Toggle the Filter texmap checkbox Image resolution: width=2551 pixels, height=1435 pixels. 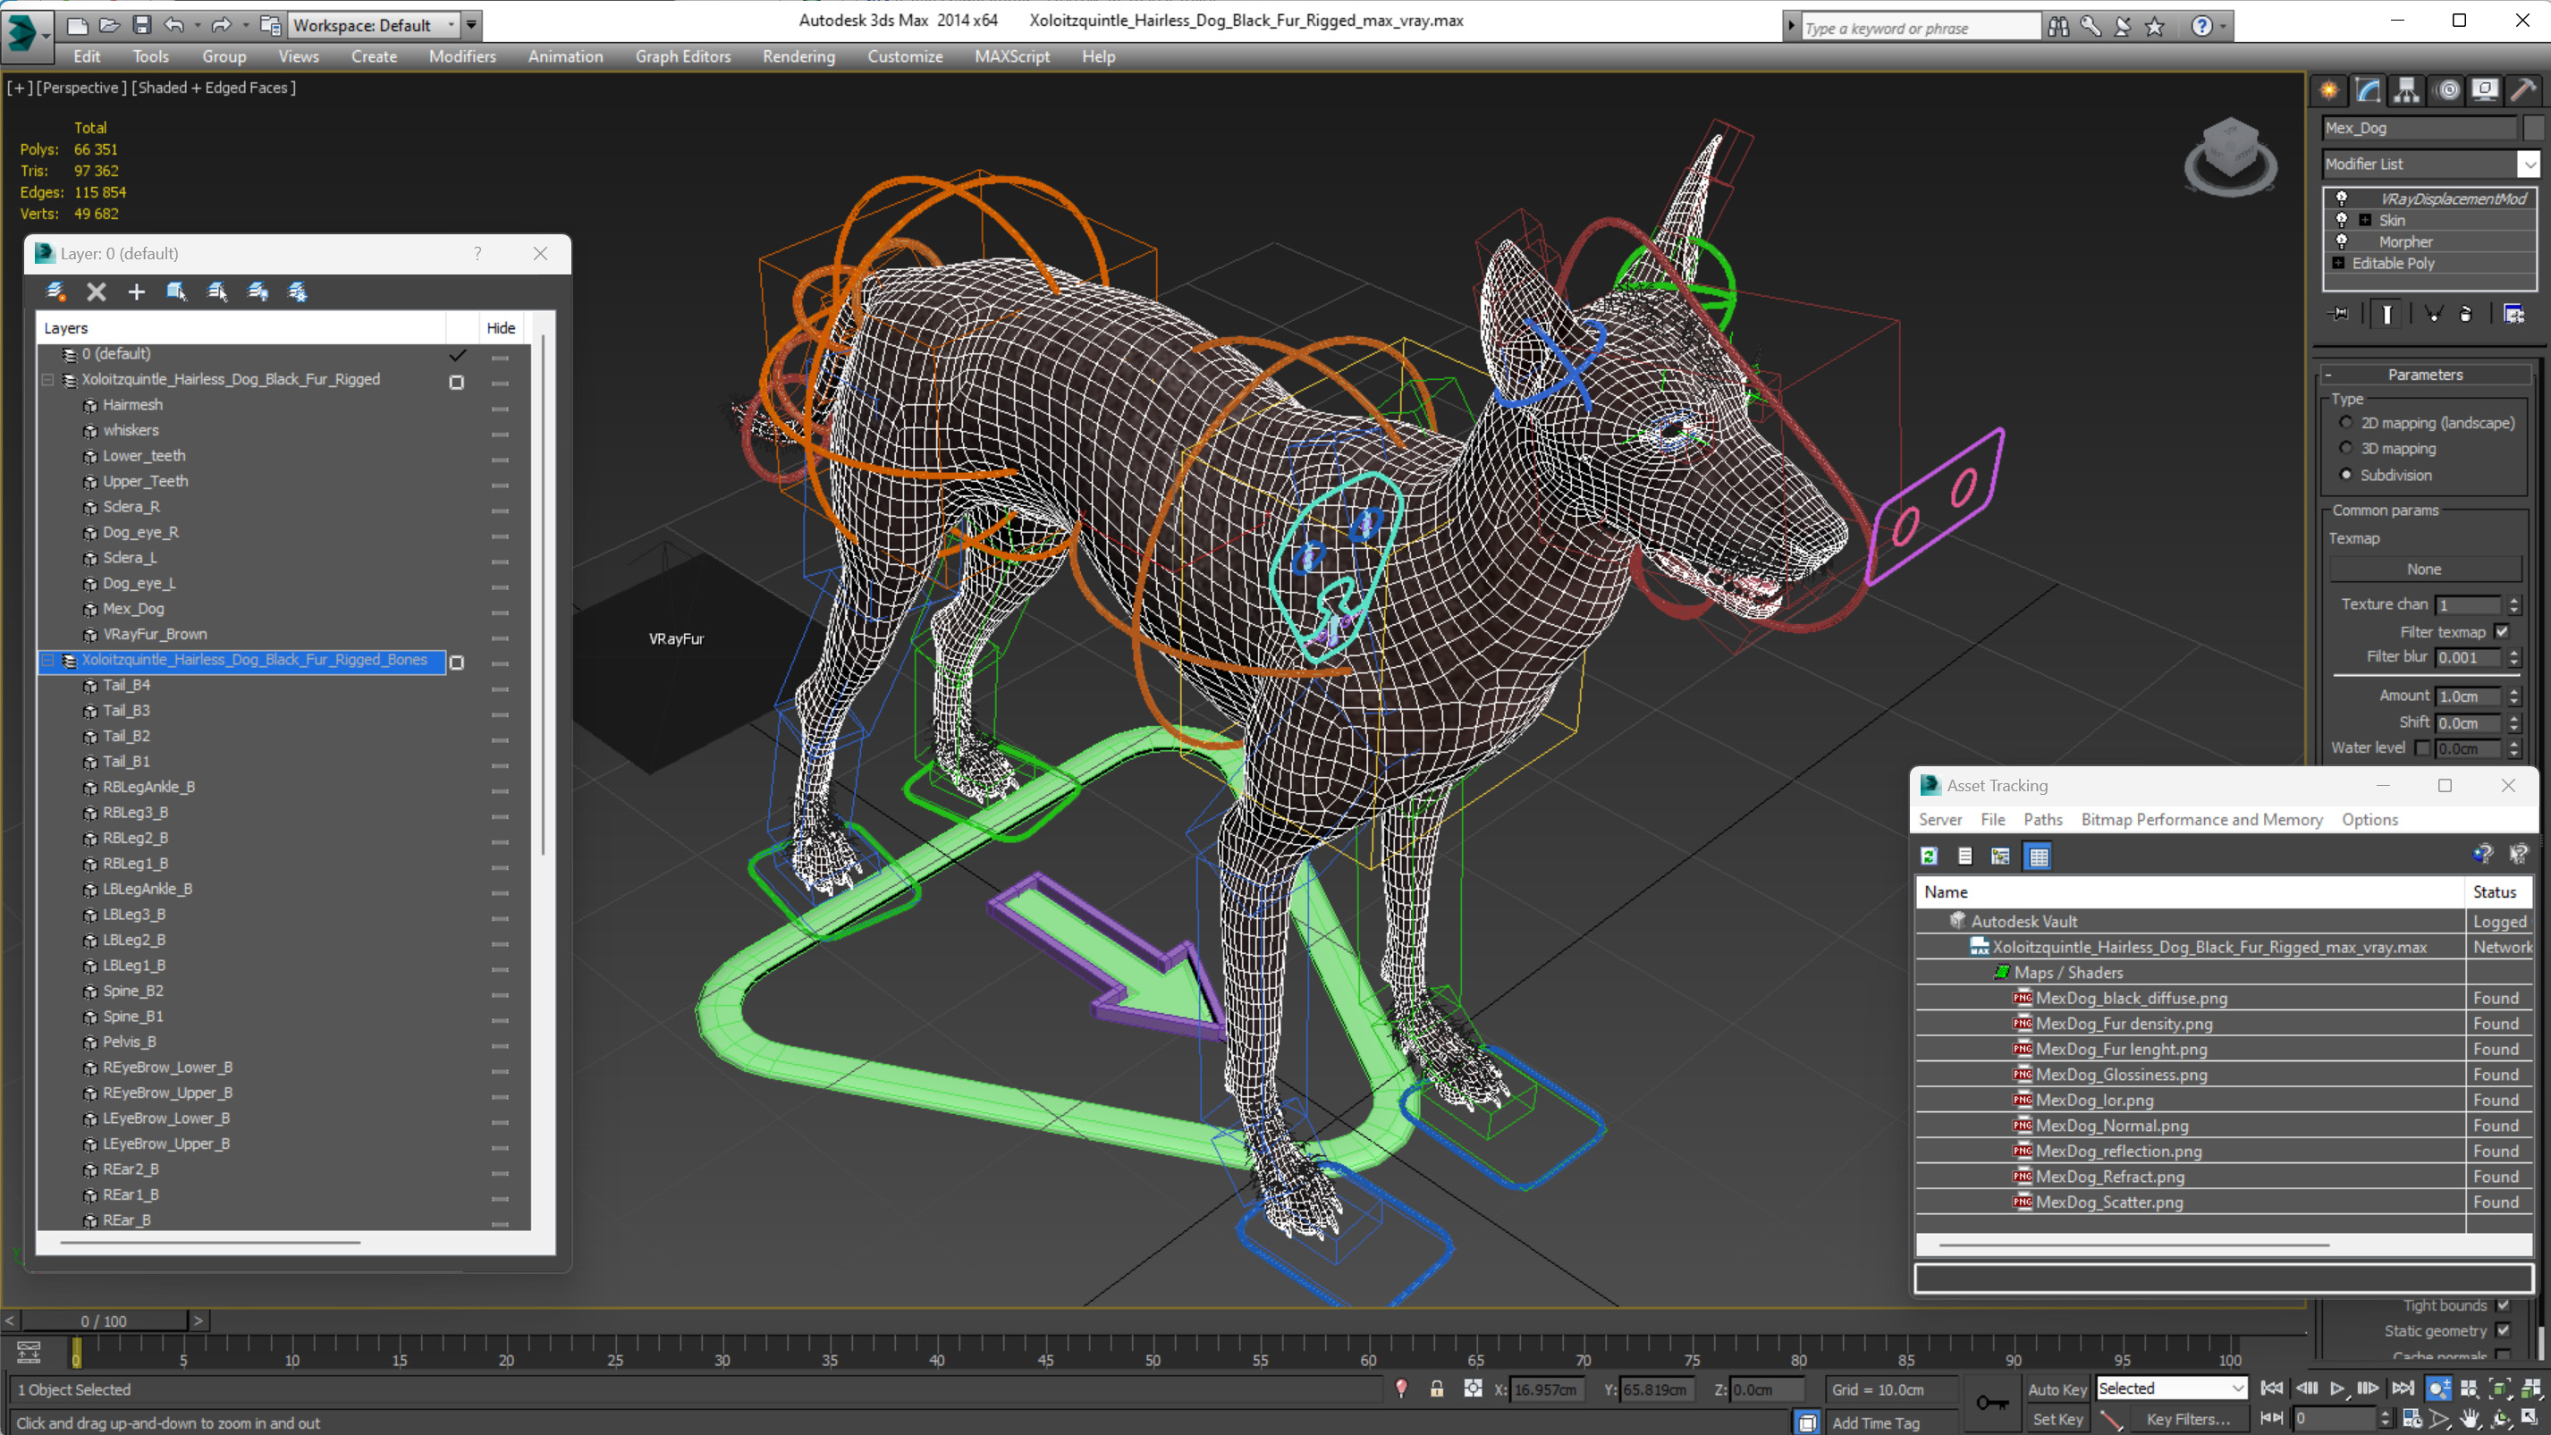click(2503, 632)
